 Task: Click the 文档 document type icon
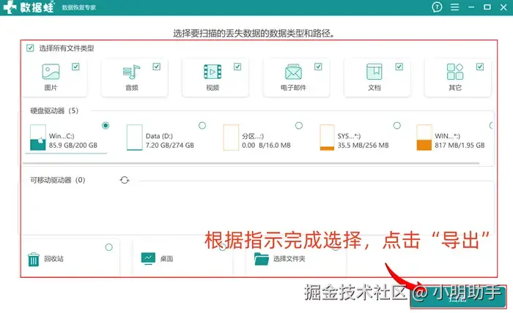[x=374, y=72]
